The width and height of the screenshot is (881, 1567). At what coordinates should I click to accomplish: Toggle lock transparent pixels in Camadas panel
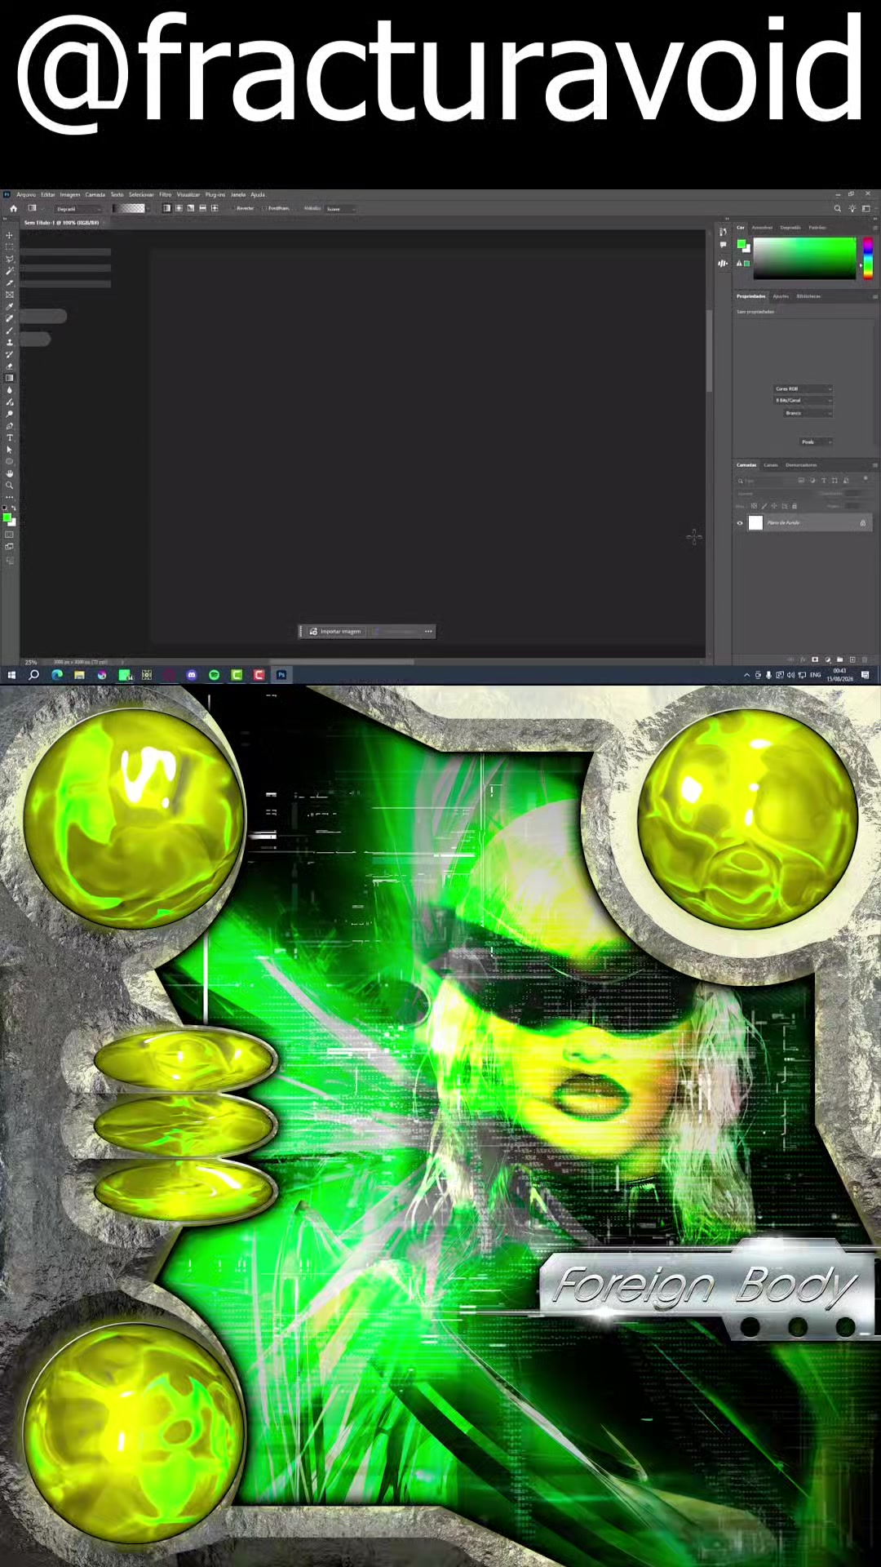754,506
